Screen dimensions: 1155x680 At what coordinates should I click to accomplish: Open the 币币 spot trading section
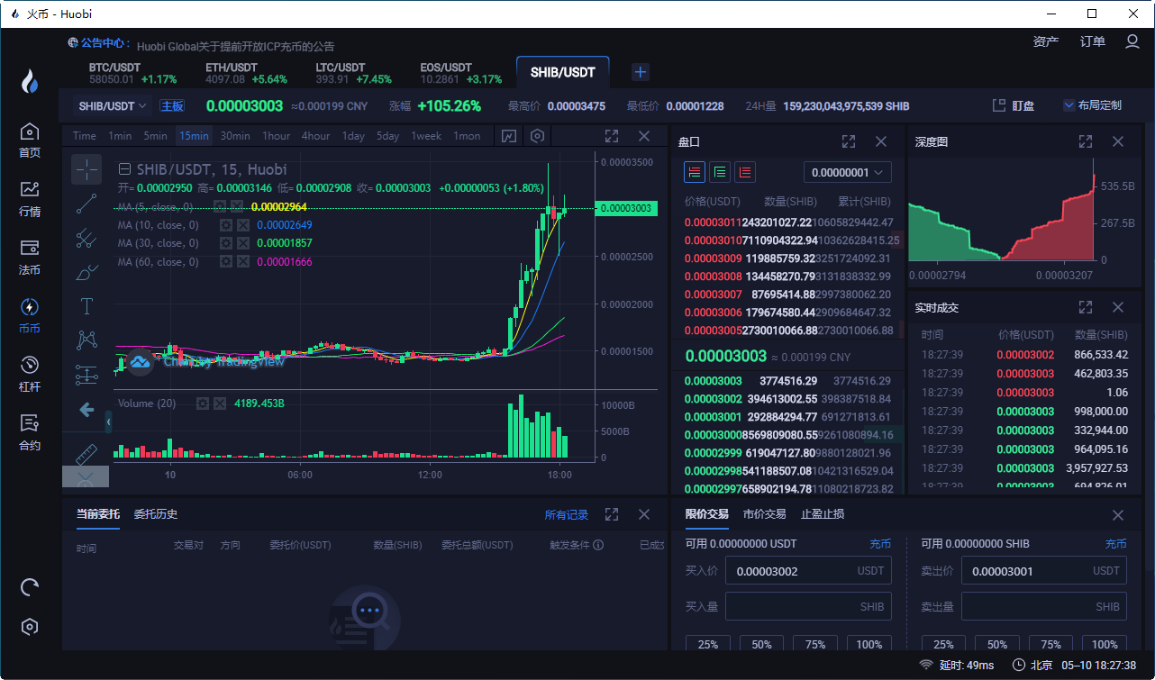[30, 316]
